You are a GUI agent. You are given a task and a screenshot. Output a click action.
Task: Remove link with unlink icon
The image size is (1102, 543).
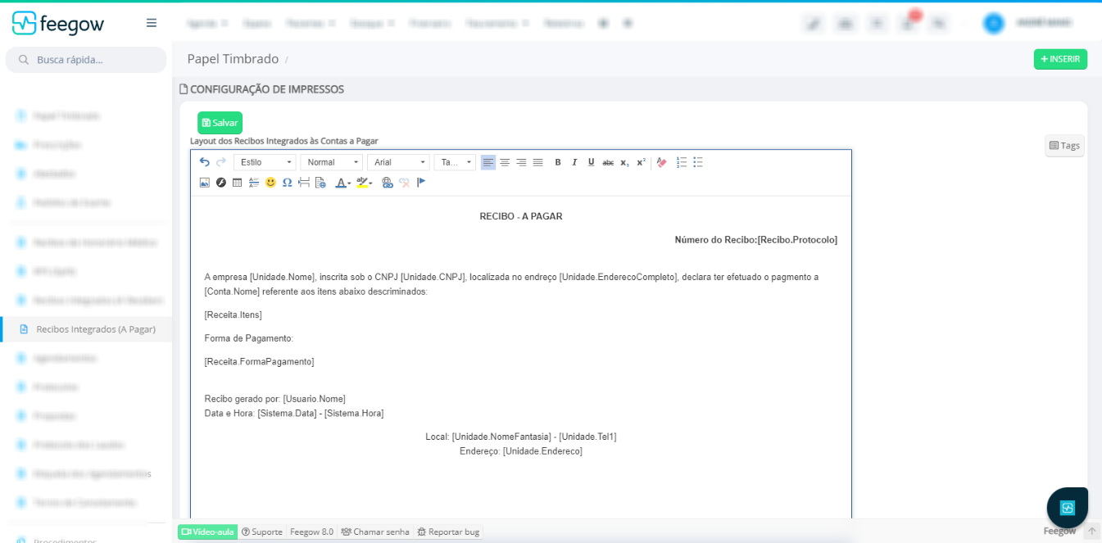coord(404,182)
